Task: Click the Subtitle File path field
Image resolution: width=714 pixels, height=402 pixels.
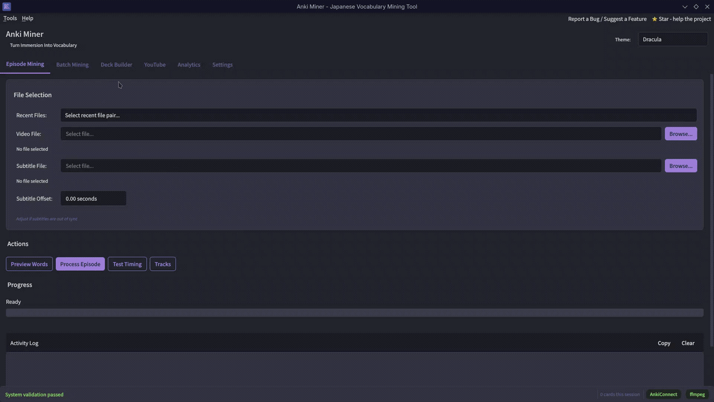Action: (361, 166)
